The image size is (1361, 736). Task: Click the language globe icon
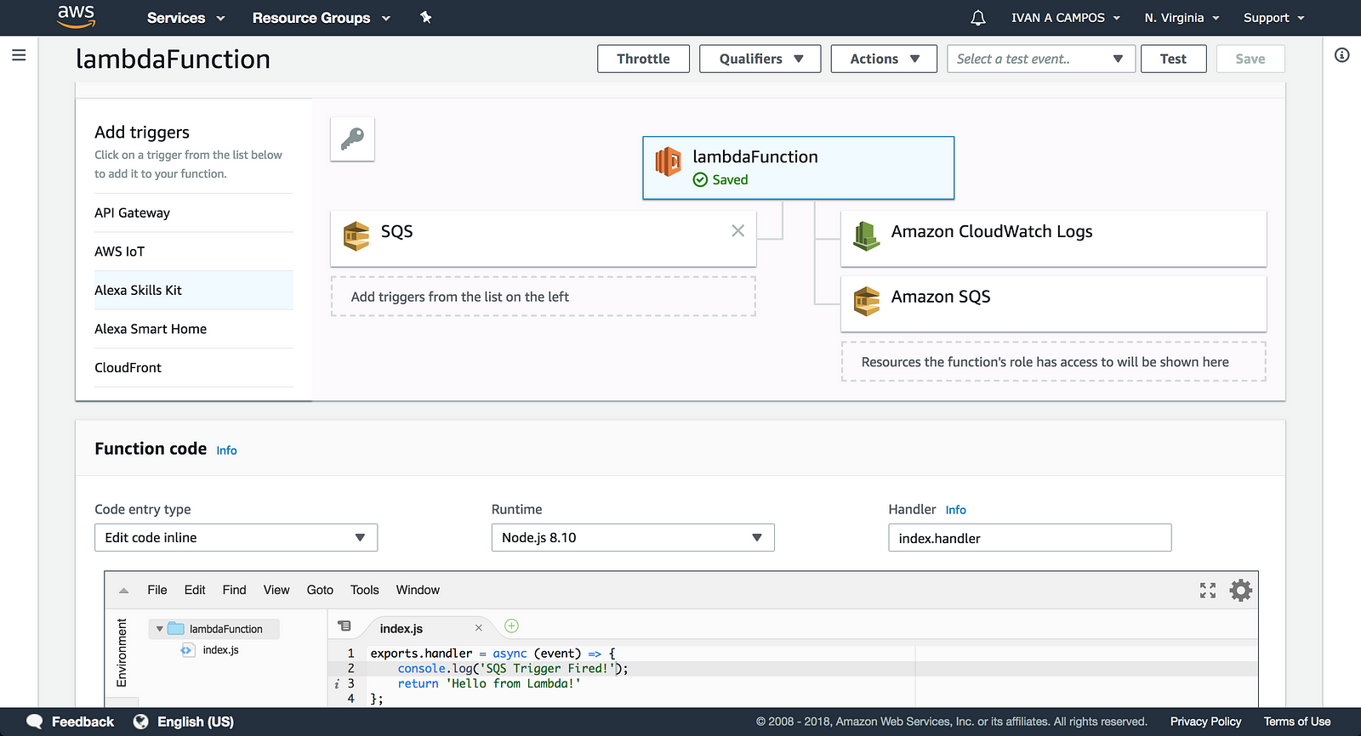(141, 722)
